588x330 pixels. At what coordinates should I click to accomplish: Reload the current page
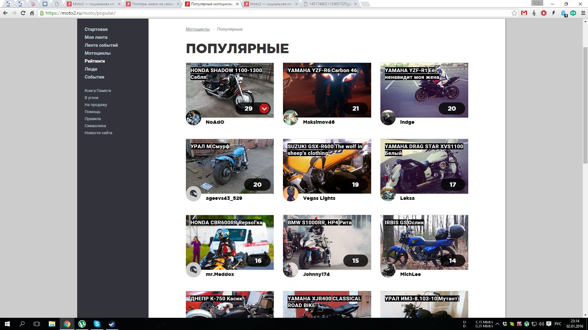[23, 13]
